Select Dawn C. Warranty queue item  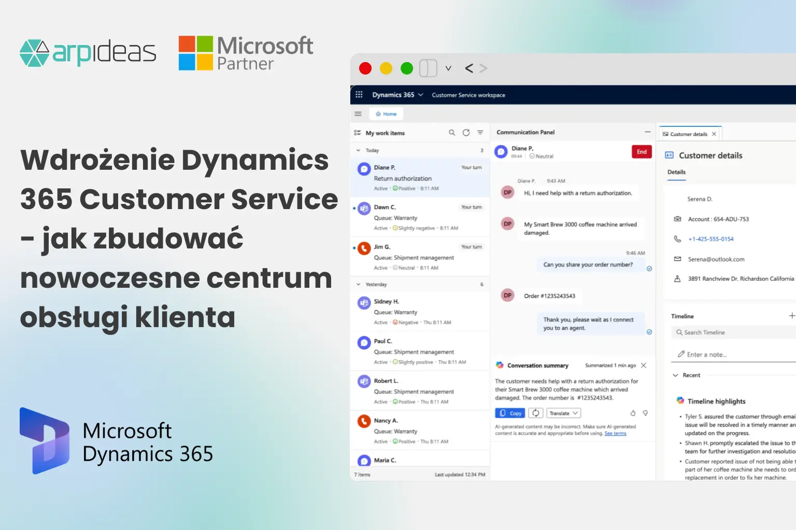point(420,217)
